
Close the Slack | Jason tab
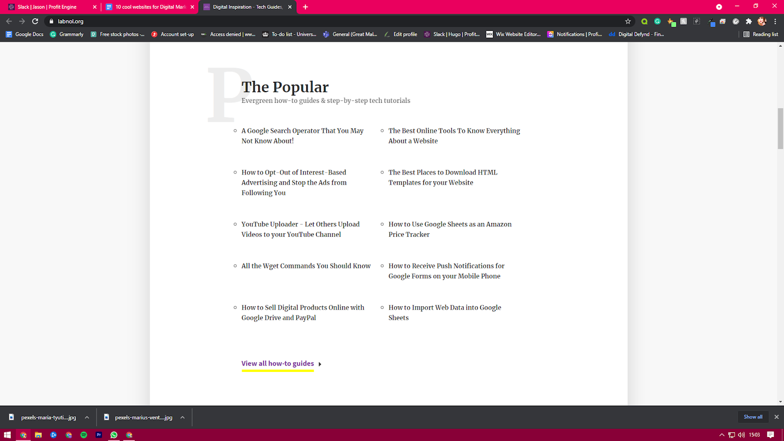coord(95,7)
